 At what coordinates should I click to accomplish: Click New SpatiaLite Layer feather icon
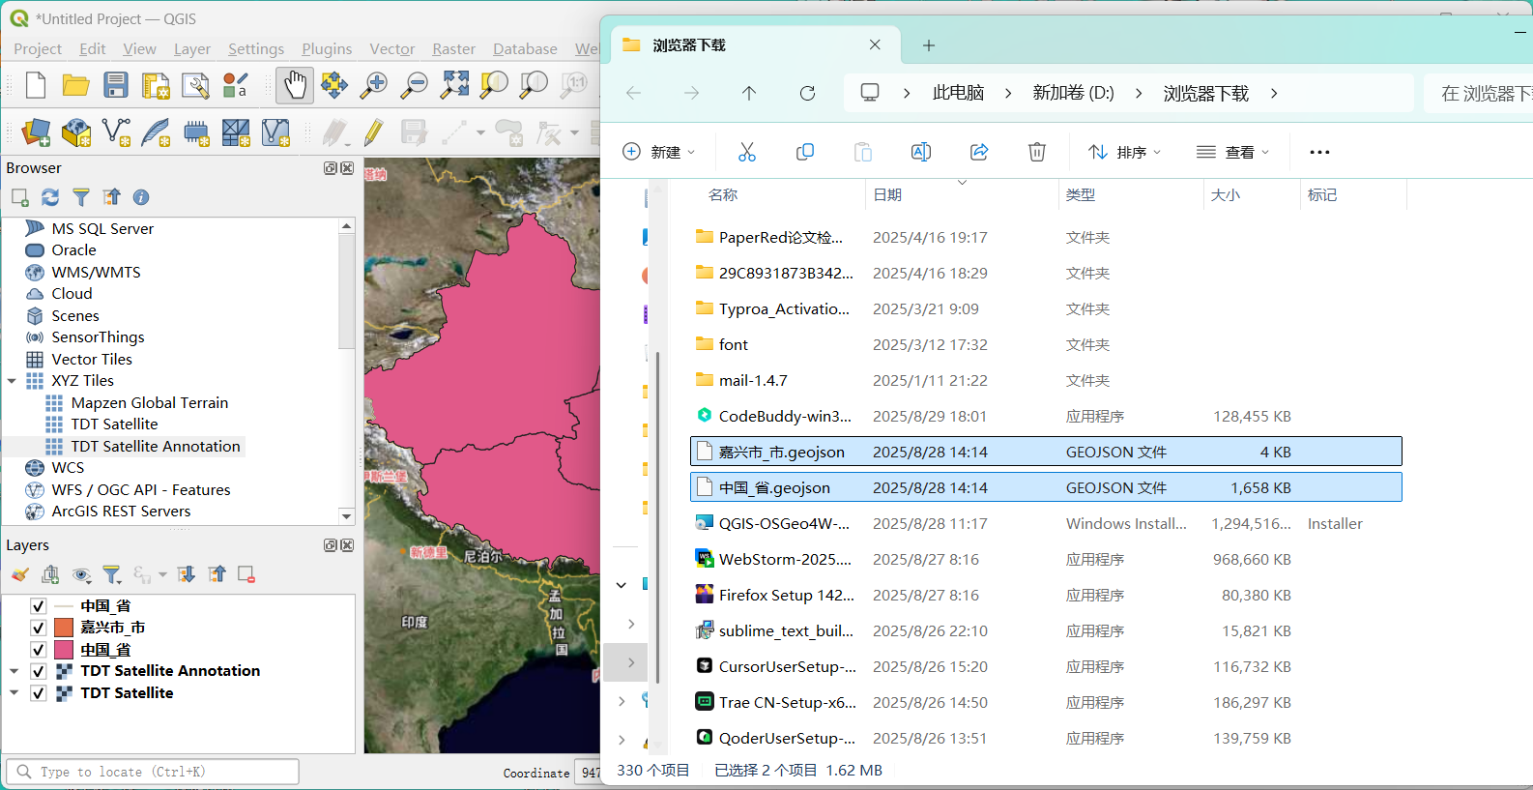156,132
